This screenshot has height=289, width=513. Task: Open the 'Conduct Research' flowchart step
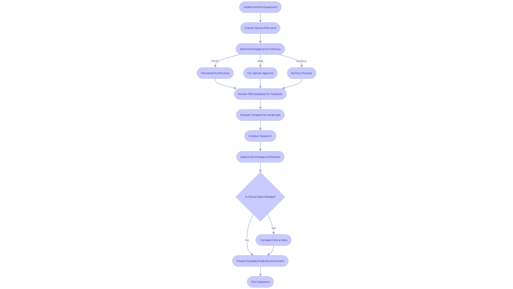[x=260, y=136]
